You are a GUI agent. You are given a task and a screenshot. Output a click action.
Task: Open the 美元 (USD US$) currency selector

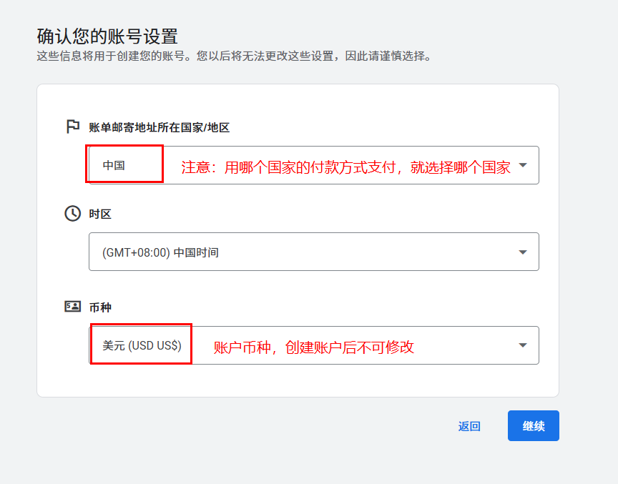[142, 345]
